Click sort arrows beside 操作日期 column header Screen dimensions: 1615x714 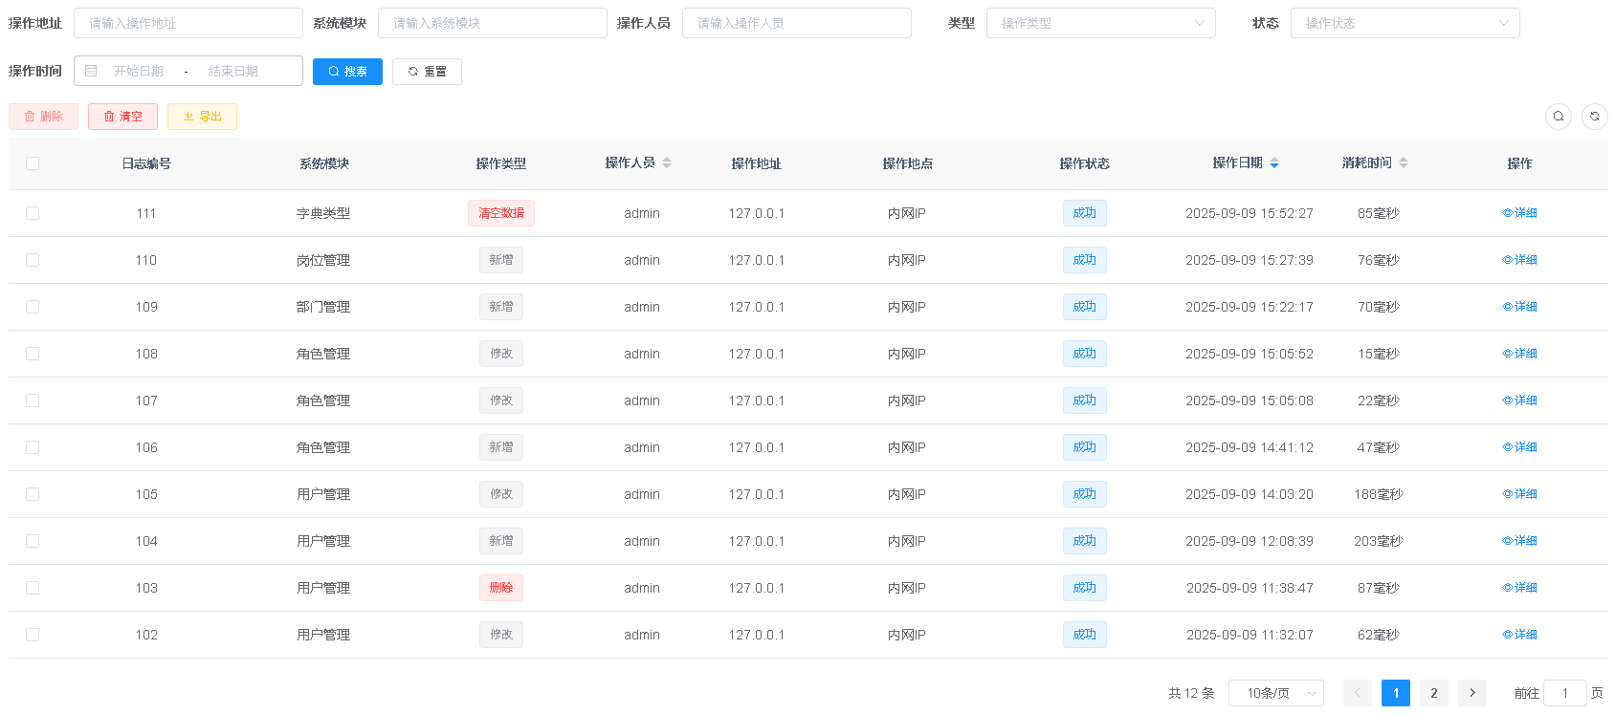[1274, 163]
